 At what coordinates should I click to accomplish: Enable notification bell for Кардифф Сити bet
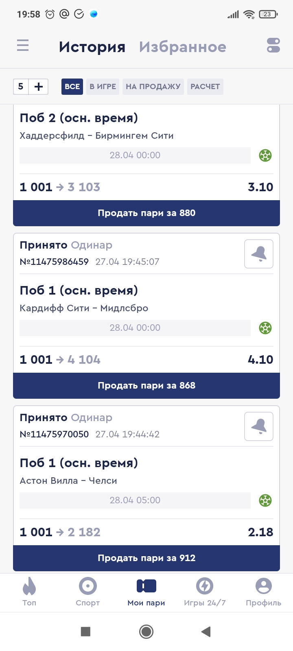tap(259, 254)
